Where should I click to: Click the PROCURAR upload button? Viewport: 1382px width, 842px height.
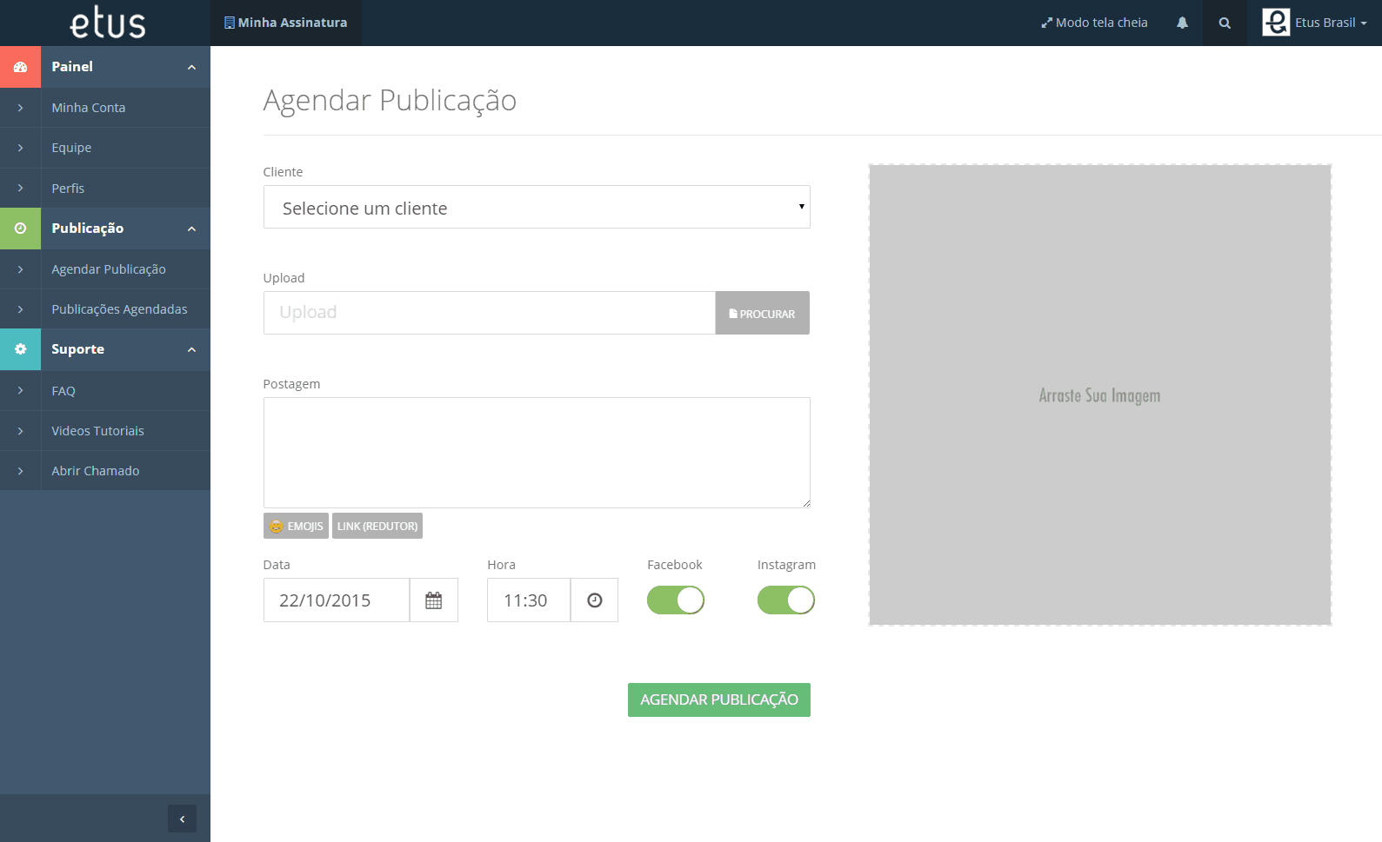[x=763, y=313]
